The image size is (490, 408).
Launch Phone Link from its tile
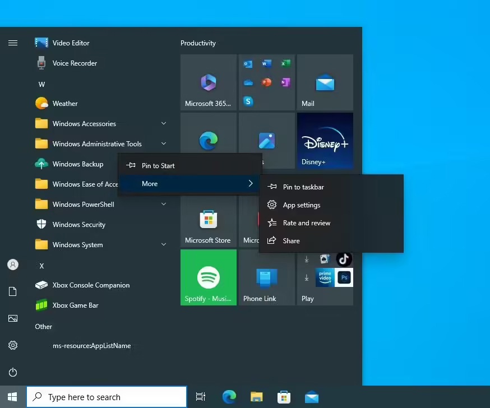coord(266,277)
